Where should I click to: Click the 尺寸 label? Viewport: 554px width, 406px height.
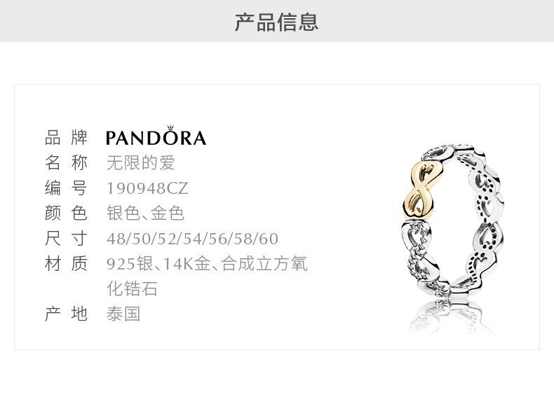click(x=66, y=239)
